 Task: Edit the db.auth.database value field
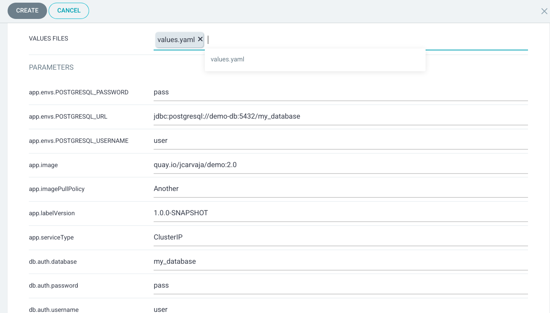click(341, 261)
